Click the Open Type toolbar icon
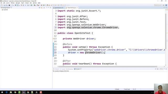Image resolution: width=168 pixels, height=94 pixels. tap(47, 5)
